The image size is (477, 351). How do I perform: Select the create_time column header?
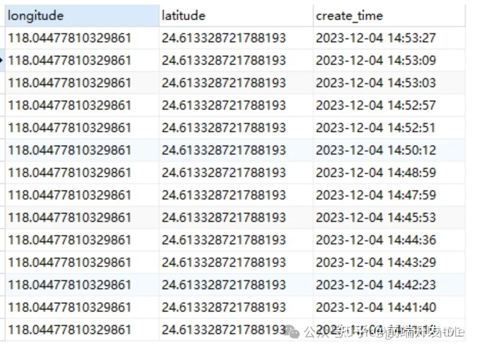pos(389,15)
